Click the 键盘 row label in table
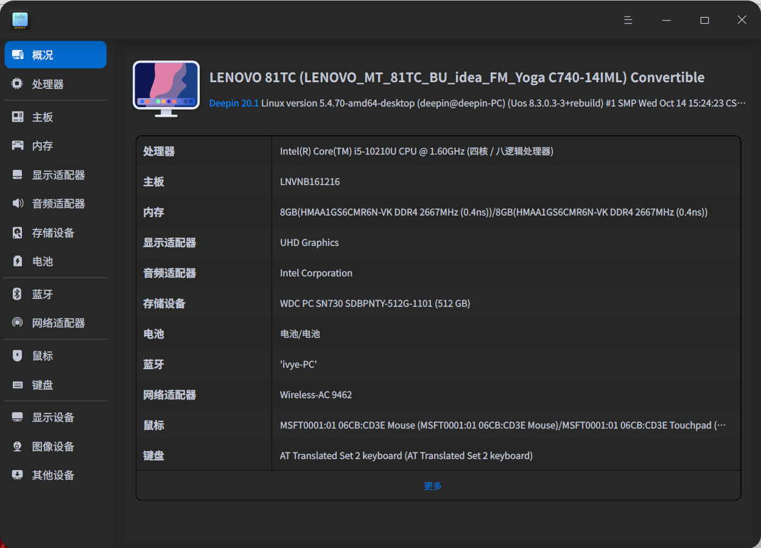 point(153,455)
